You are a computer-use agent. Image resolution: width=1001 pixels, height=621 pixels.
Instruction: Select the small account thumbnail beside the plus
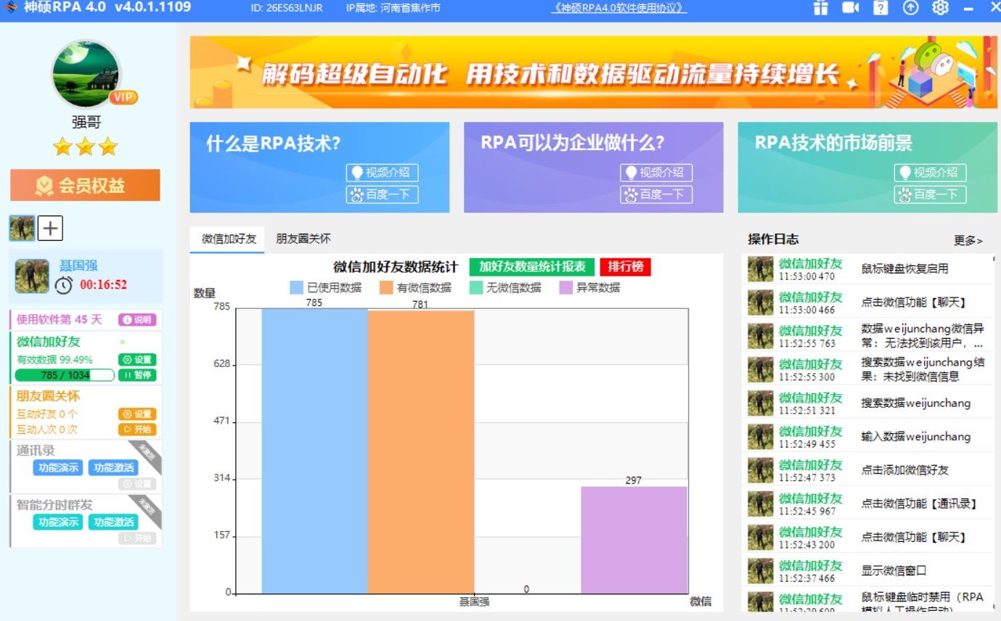coord(22,228)
